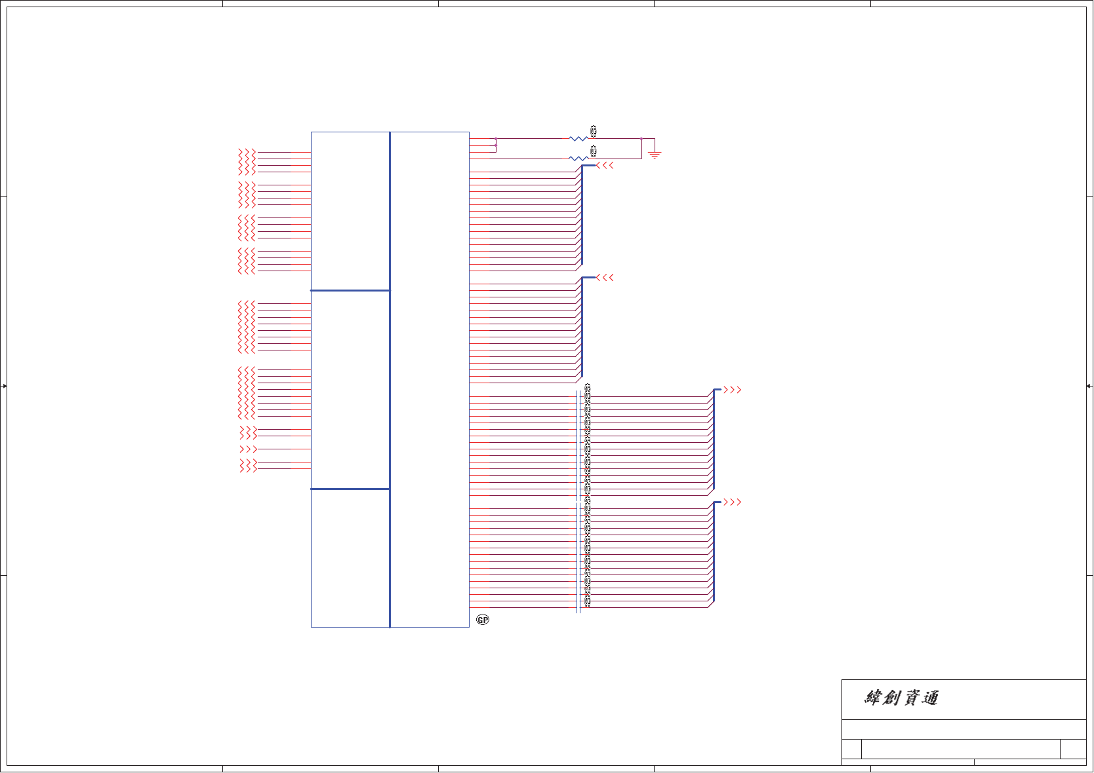1094x773 pixels.
Task: Click the second left-pointing bus off-page arrows
Action: coord(605,278)
